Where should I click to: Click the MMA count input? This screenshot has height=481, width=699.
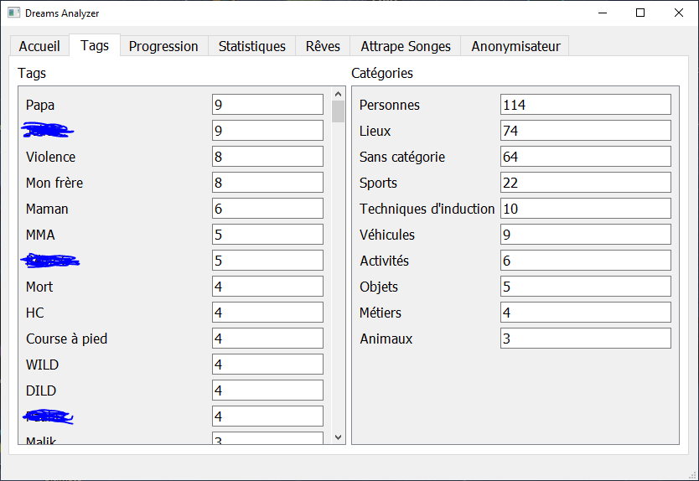[267, 235]
